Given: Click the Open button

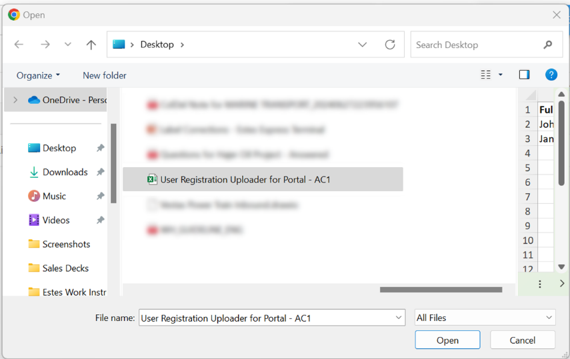Looking at the screenshot, I should coord(447,340).
